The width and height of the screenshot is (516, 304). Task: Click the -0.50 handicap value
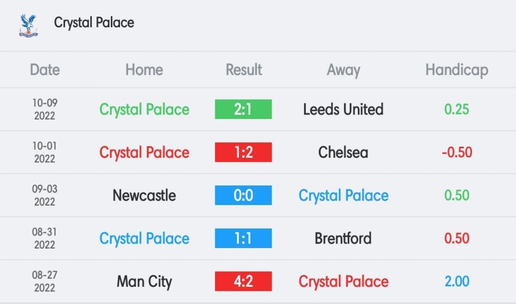pos(457,152)
